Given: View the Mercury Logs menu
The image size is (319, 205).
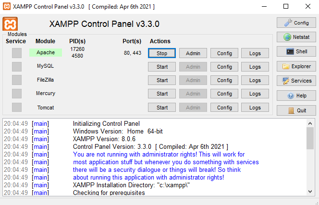Looking at the screenshot, I should click(255, 94).
